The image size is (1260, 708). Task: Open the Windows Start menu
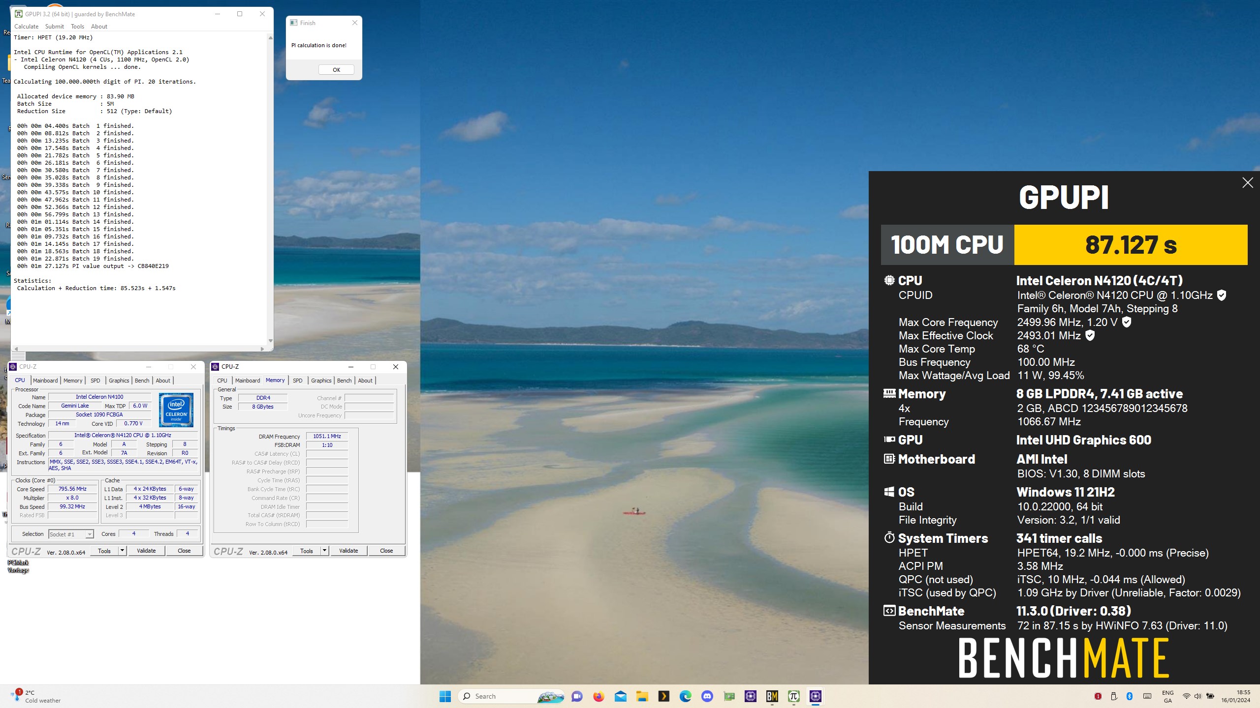(445, 696)
